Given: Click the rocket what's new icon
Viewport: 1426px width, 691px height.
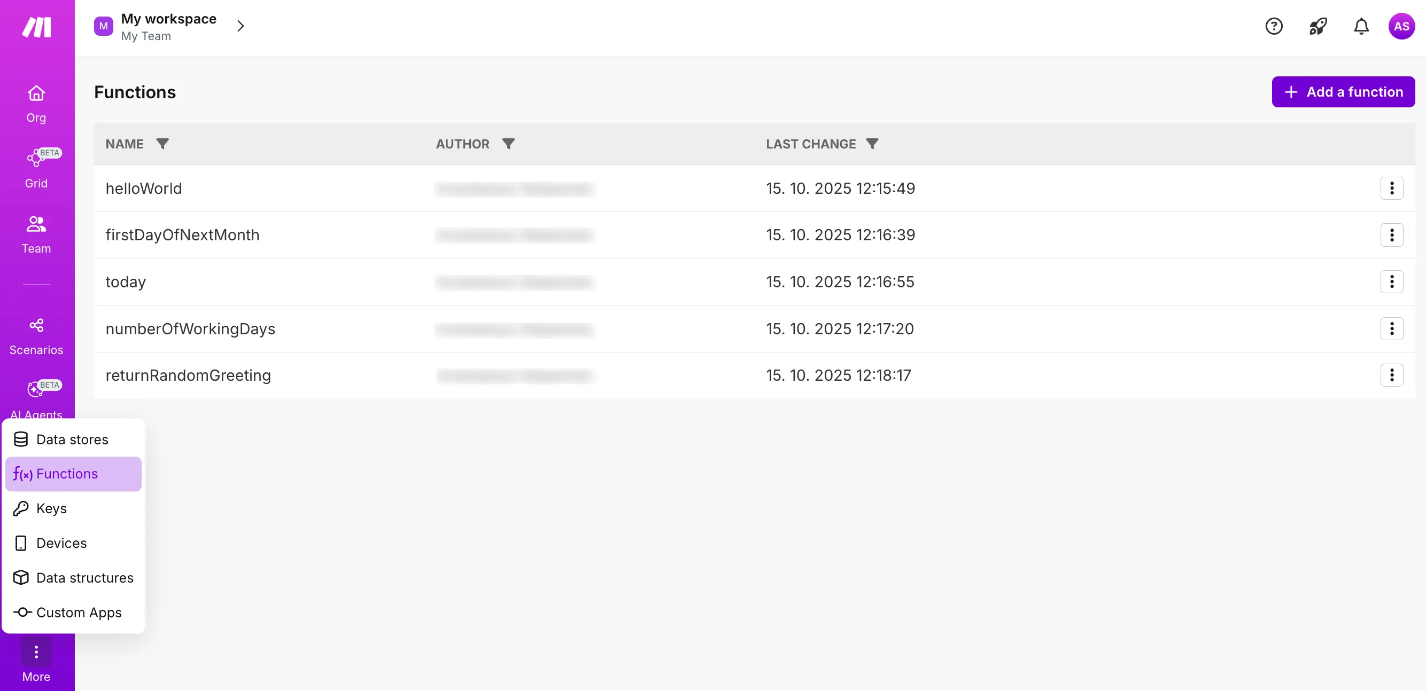Looking at the screenshot, I should (x=1317, y=26).
